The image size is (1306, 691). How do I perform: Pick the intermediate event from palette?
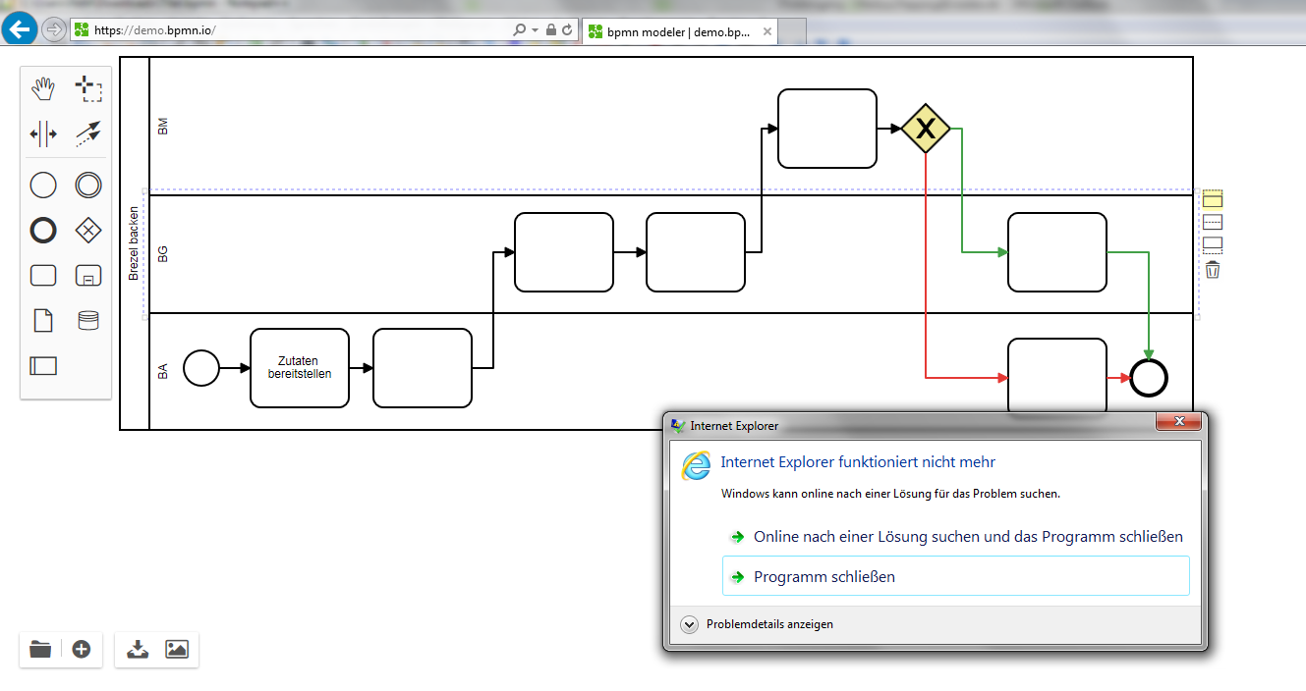[x=88, y=185]
